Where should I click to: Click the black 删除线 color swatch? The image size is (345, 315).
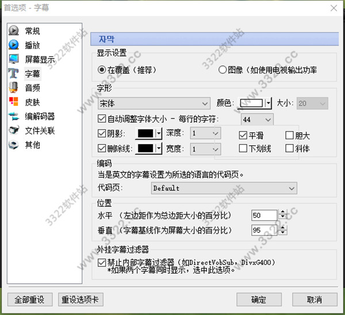pos(145,148)
